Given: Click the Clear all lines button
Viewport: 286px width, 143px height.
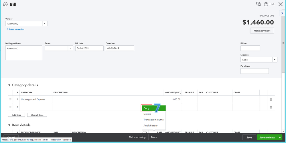Looking at the screenshot, I should (x=37, y=115).
